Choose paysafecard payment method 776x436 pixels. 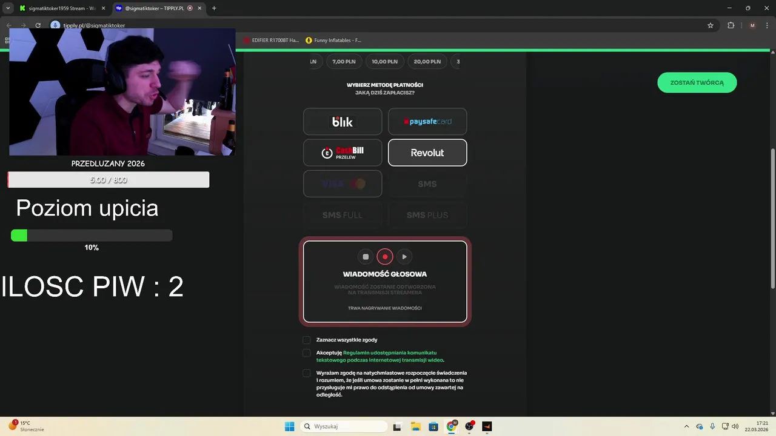tap(427, 122)
